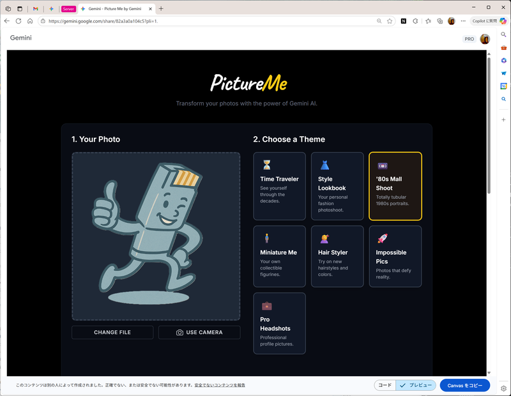Open sidebar settings gear icon
This screenshot has height=396, width=511.
click(503, 388)
